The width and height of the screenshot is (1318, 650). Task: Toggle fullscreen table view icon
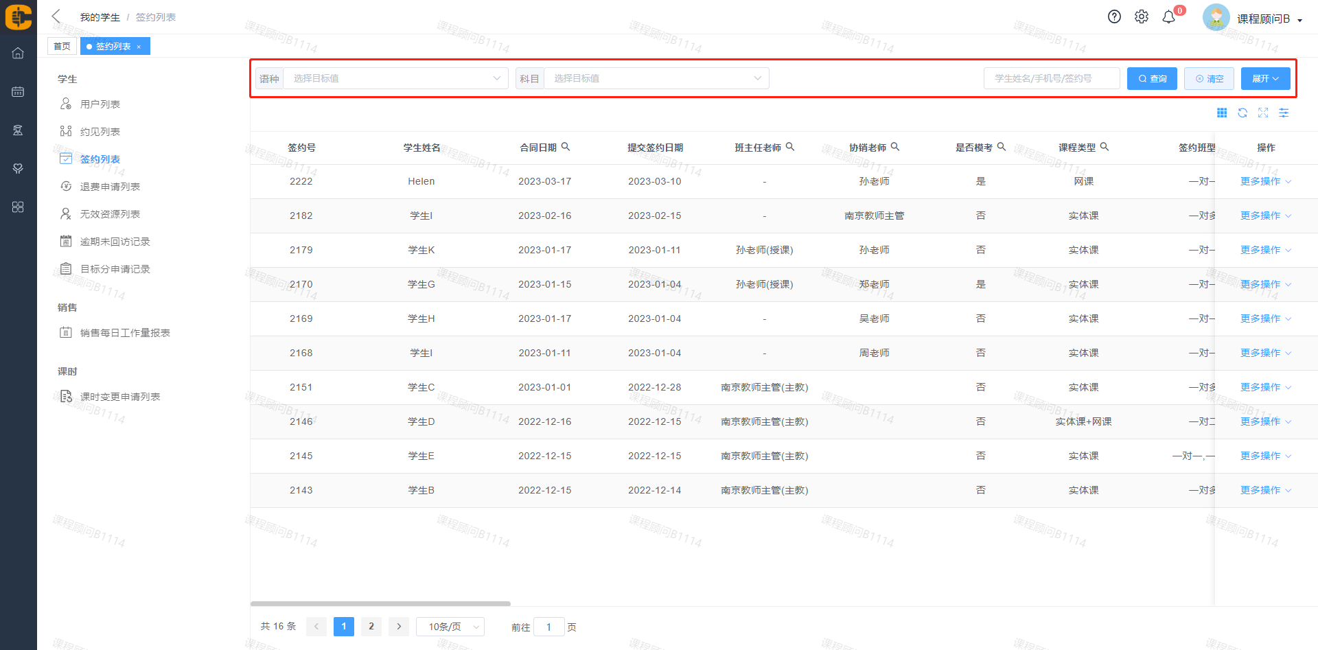pyautogui.click(x=1263, y=113)
